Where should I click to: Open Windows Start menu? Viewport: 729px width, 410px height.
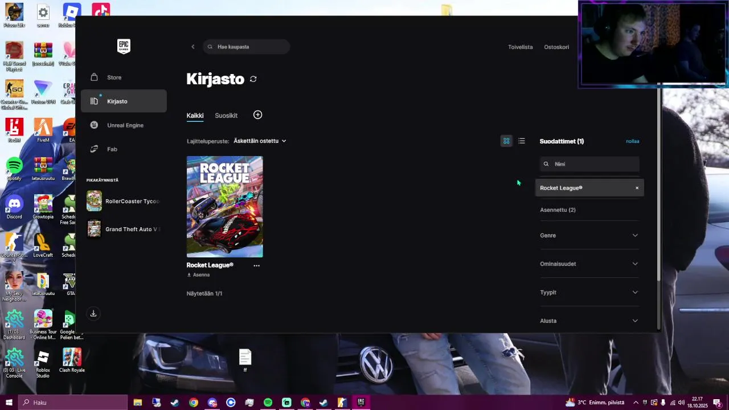9,403
